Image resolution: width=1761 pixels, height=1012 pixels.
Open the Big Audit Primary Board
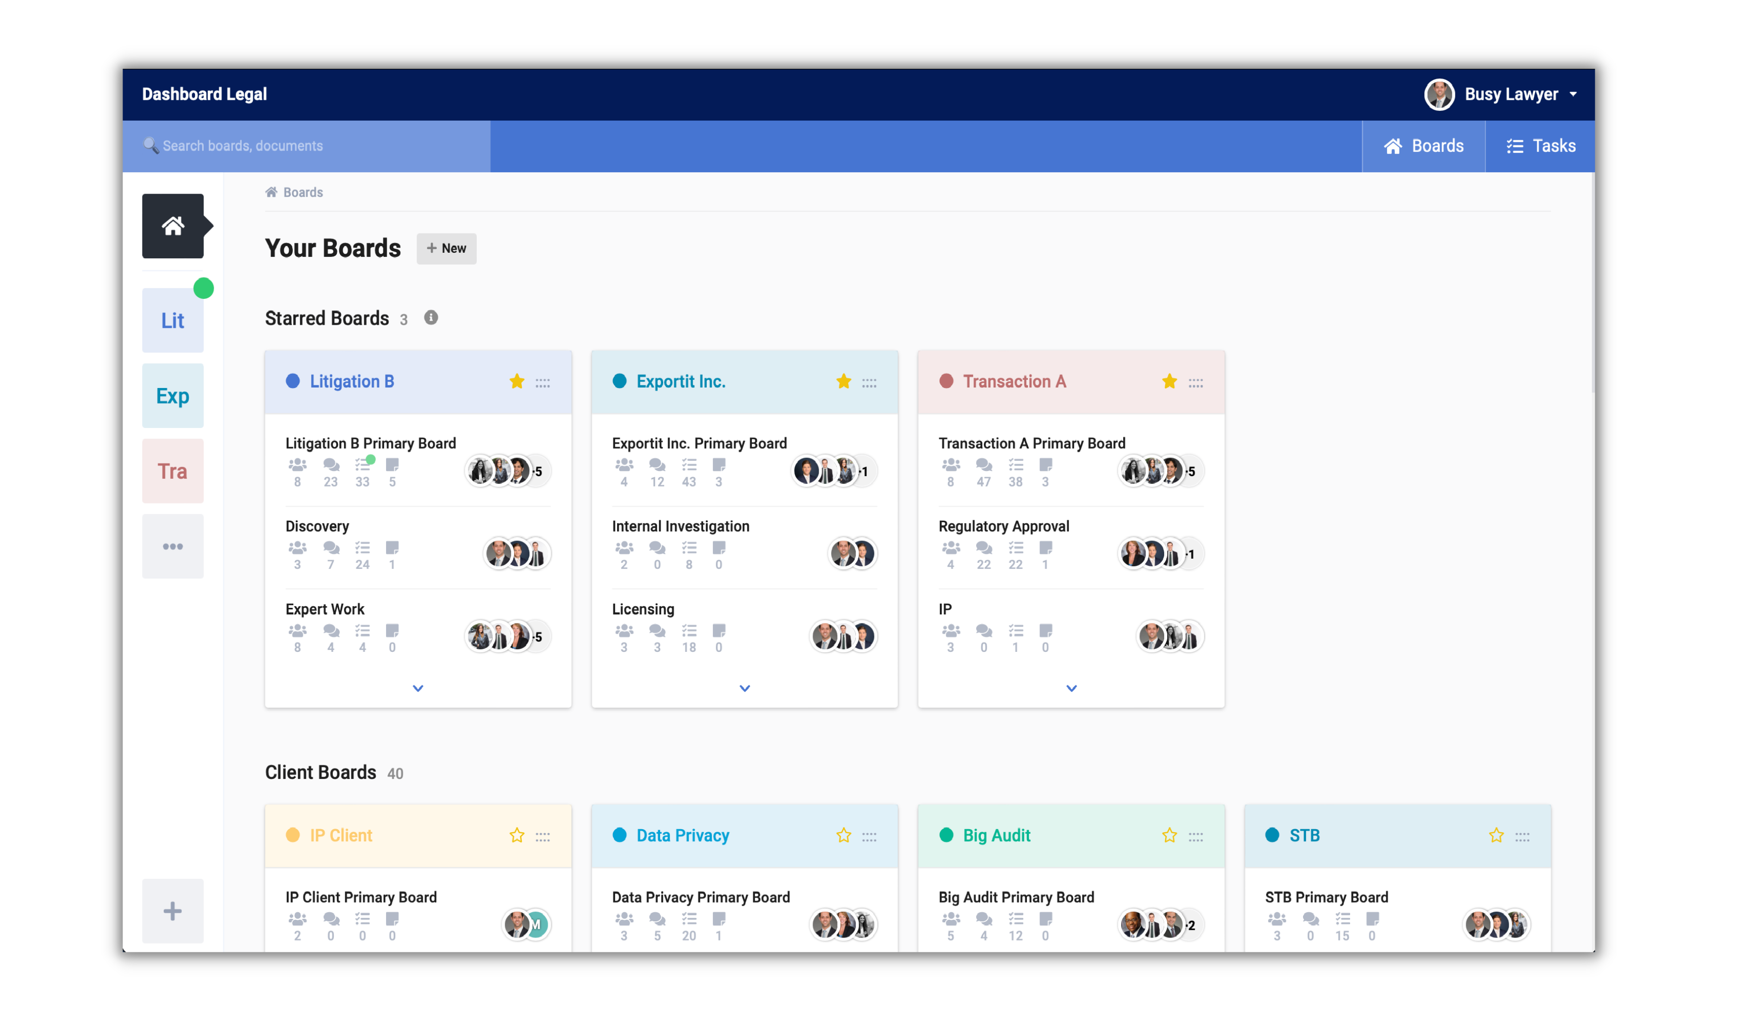(1016, 898)
